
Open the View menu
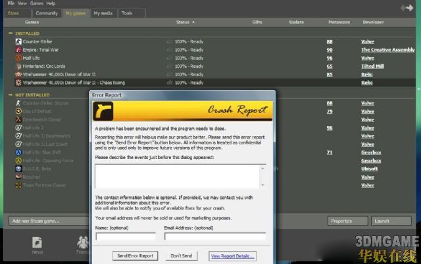coord(22,3)
